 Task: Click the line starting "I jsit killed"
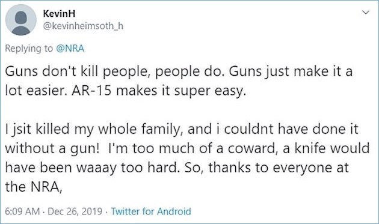(x=182, y=129)
